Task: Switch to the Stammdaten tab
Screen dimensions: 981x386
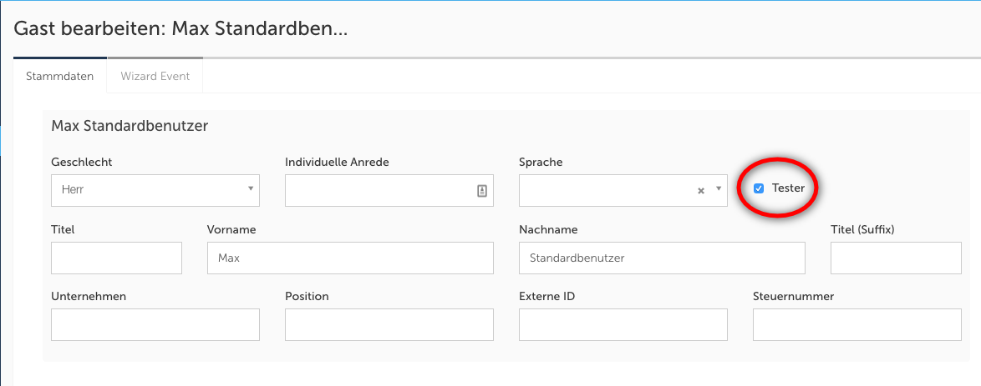Action: (x=59, y=76)
